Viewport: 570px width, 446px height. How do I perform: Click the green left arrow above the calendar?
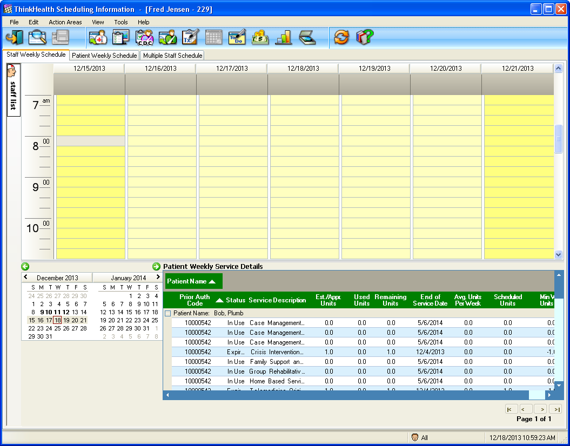click(25, 267)
